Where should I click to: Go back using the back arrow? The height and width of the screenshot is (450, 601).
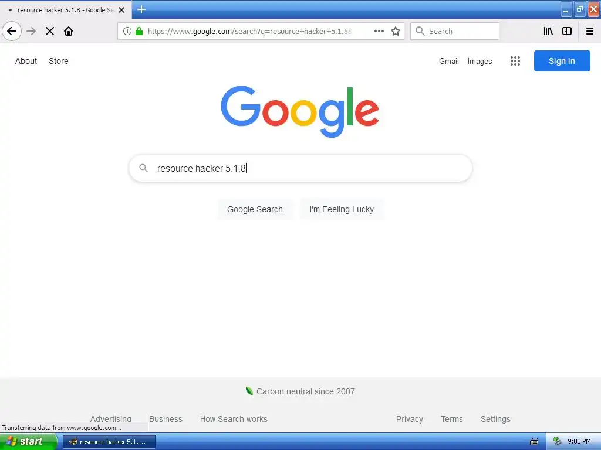[x=12, y=31]
